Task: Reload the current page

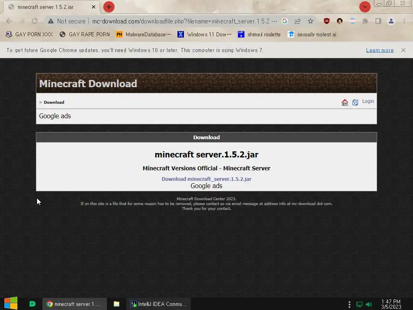Action: 35,21
